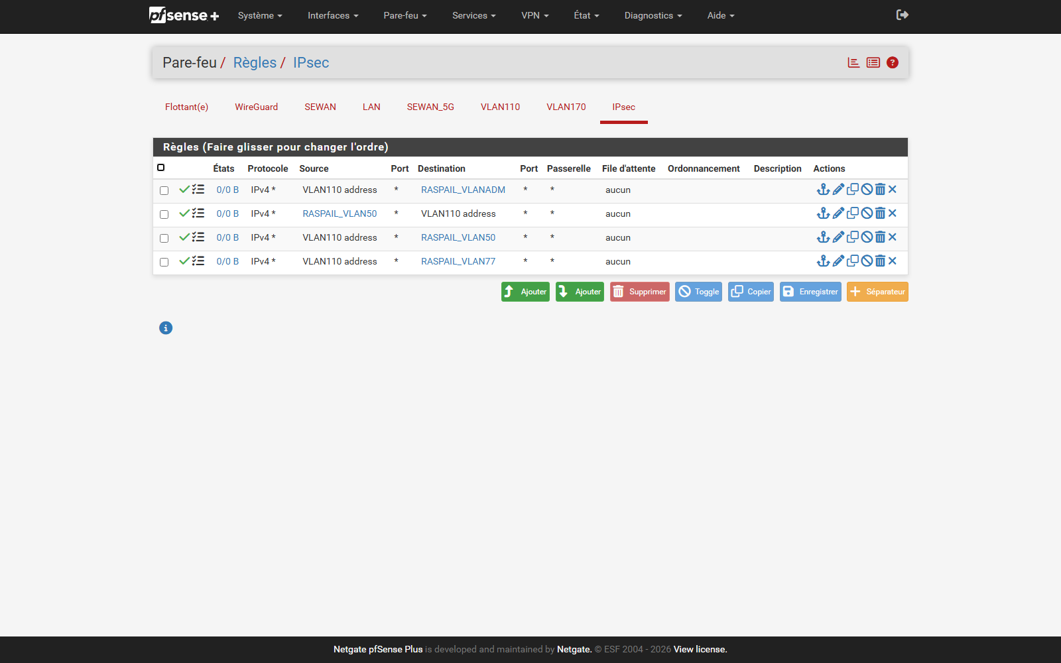Select the IPsec tab

[x=623, y=107]
